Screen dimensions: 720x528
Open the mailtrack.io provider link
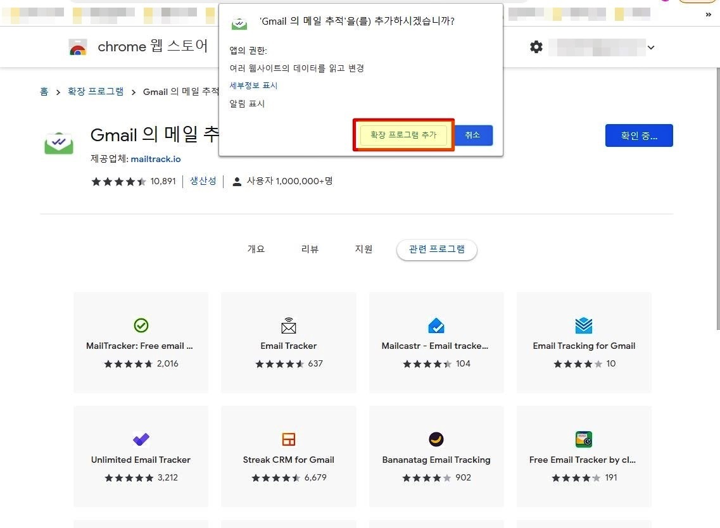pyautogui.click(x=156, y=159)
